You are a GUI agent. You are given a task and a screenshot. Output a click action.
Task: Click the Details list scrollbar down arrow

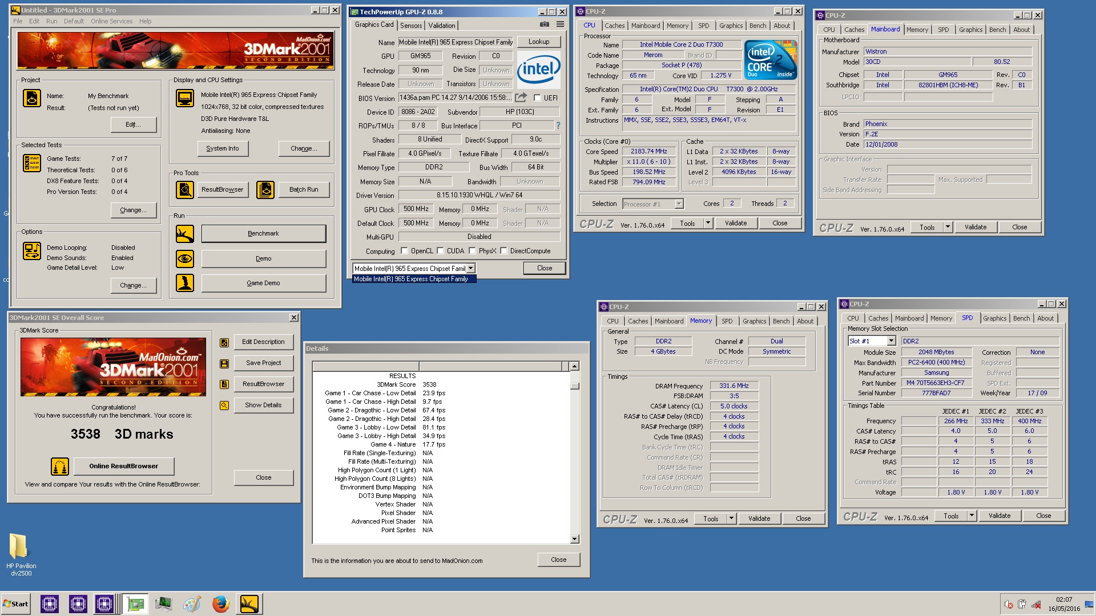(x=574, y=540)
